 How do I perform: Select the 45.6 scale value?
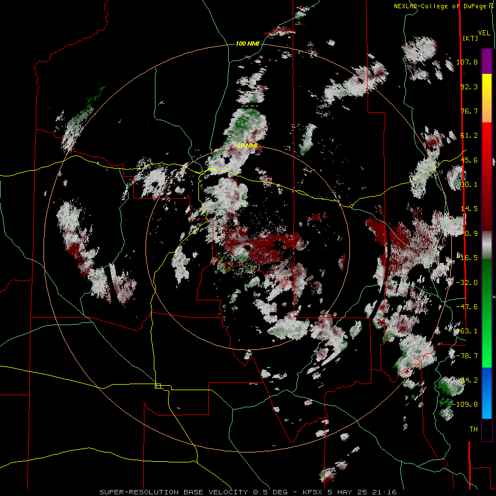(469, 160)
